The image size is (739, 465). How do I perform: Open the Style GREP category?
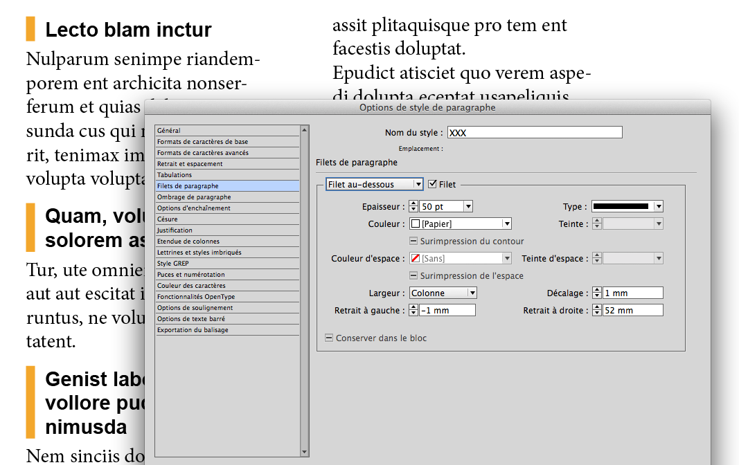click(227, 263)
